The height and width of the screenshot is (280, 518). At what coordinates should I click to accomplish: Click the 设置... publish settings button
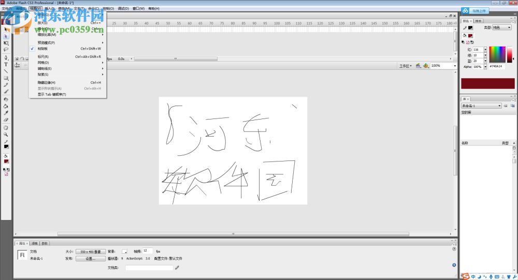[x=91, y=259]
